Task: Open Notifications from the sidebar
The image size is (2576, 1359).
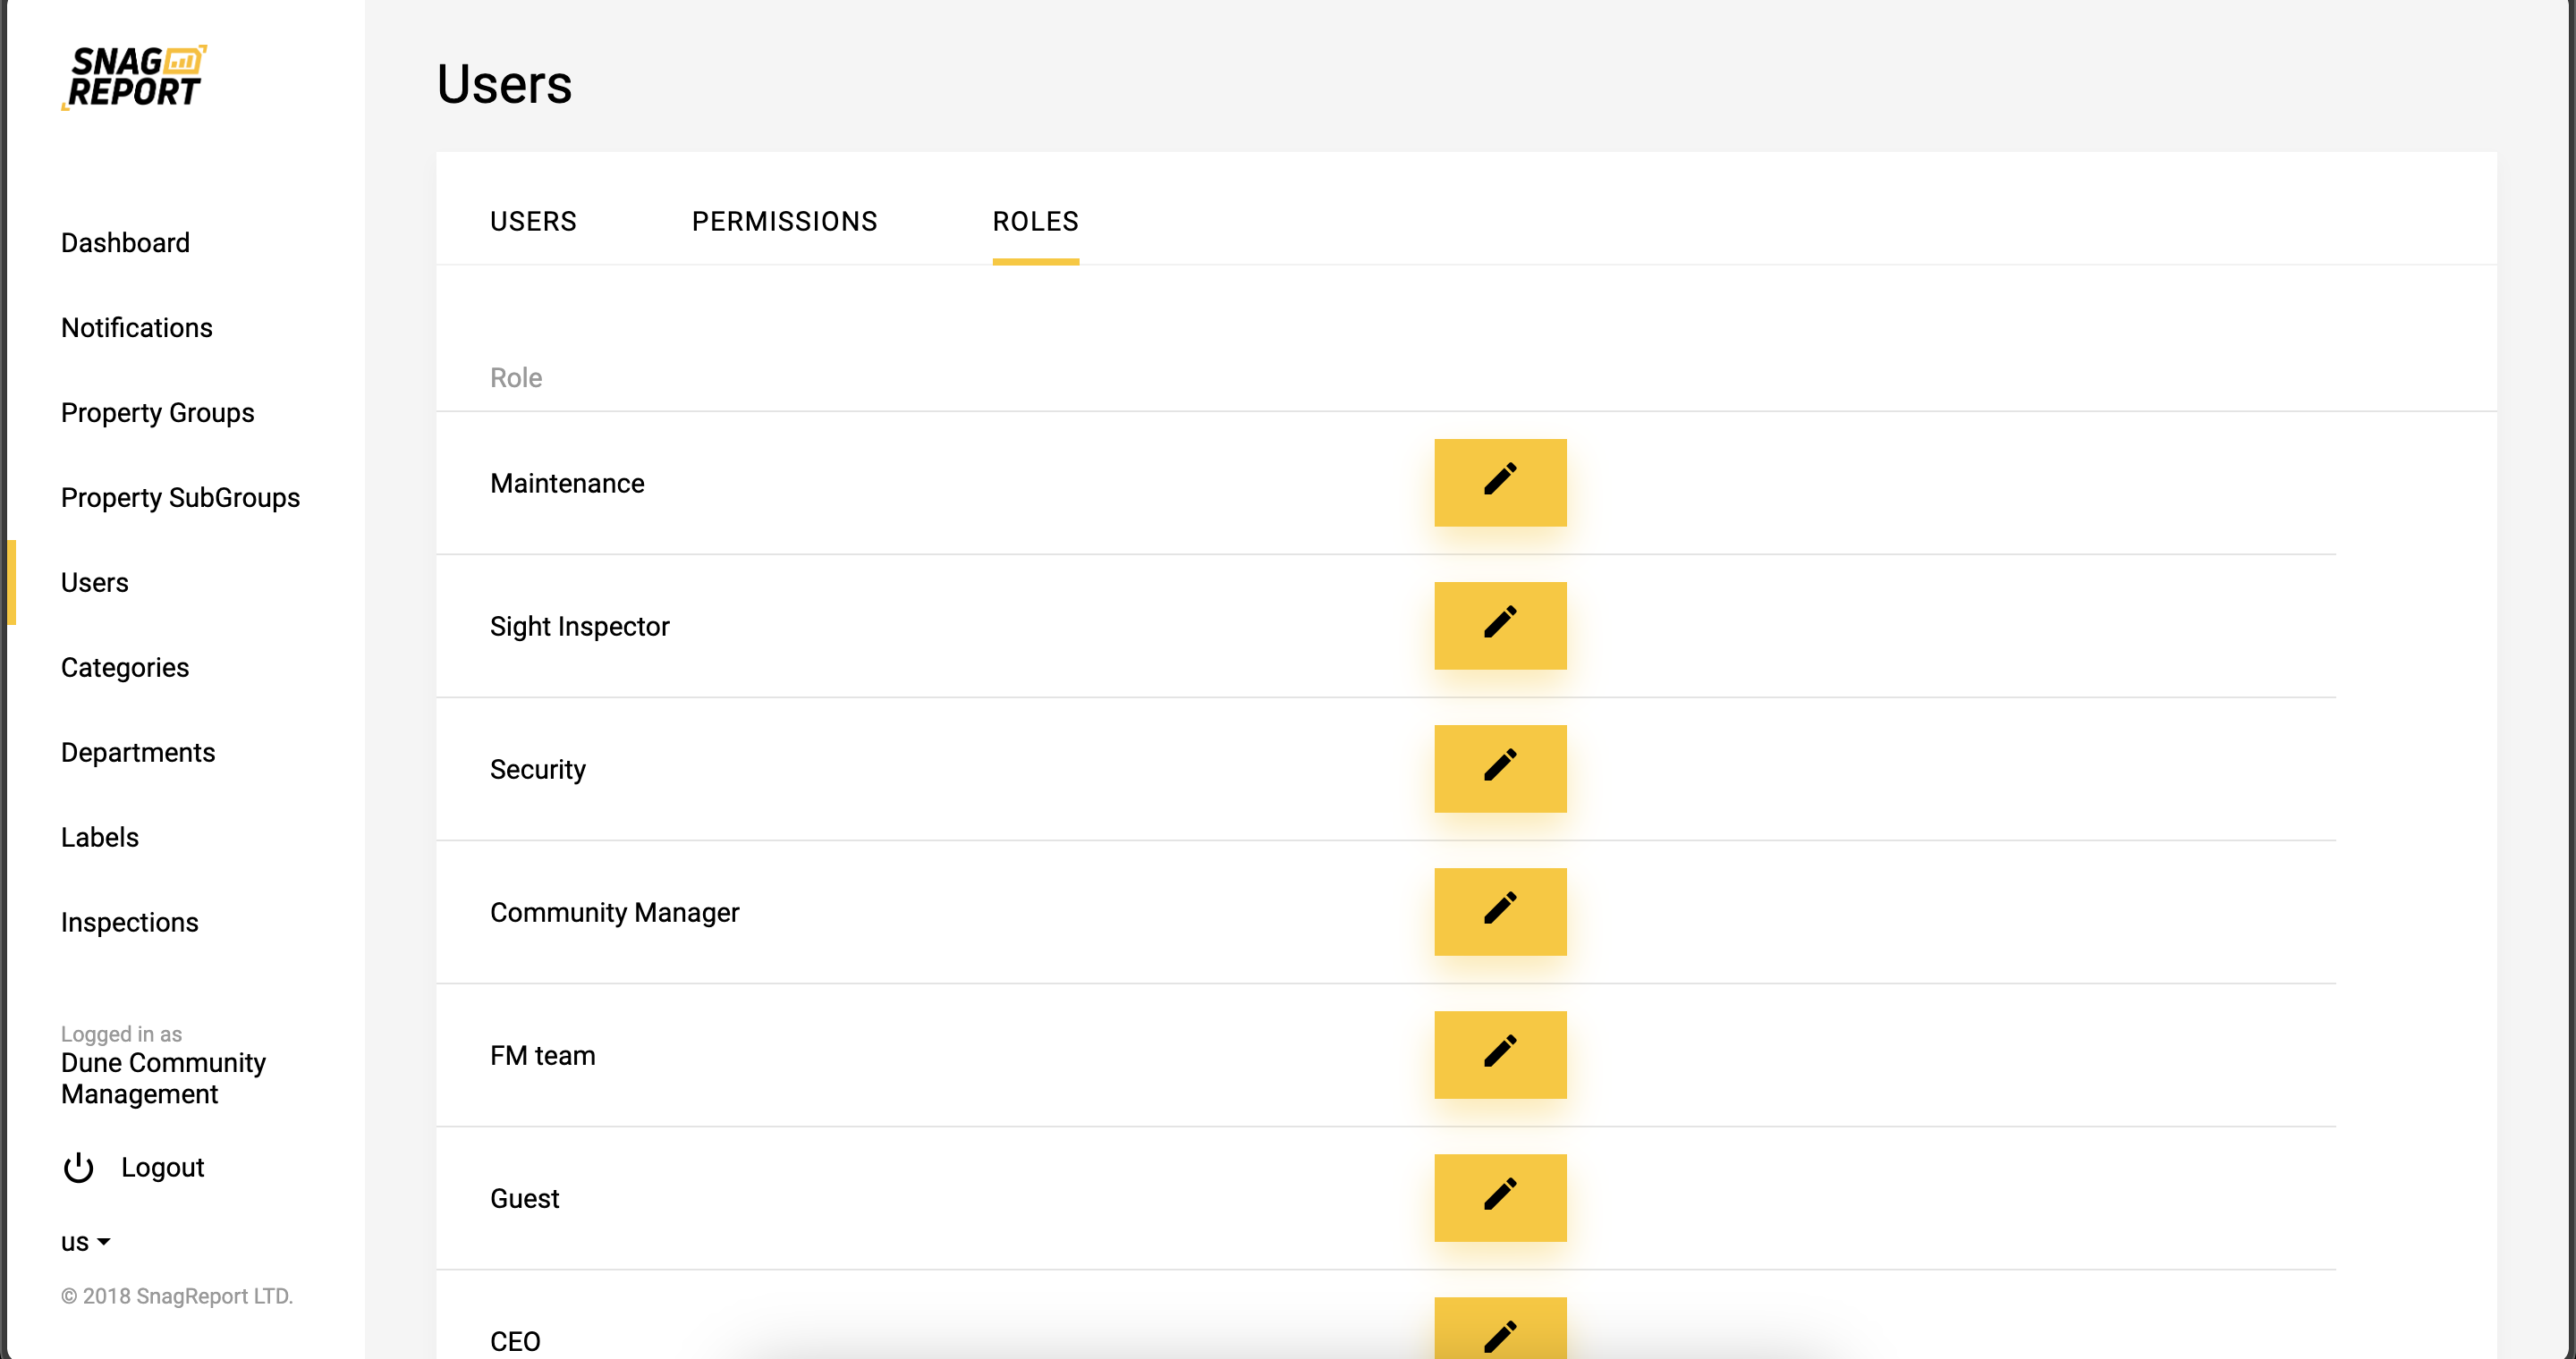Action: tap(136, 328)
